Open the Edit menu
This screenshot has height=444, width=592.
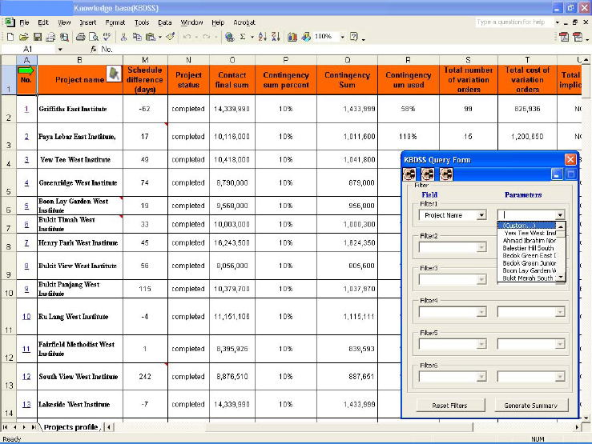43,22
